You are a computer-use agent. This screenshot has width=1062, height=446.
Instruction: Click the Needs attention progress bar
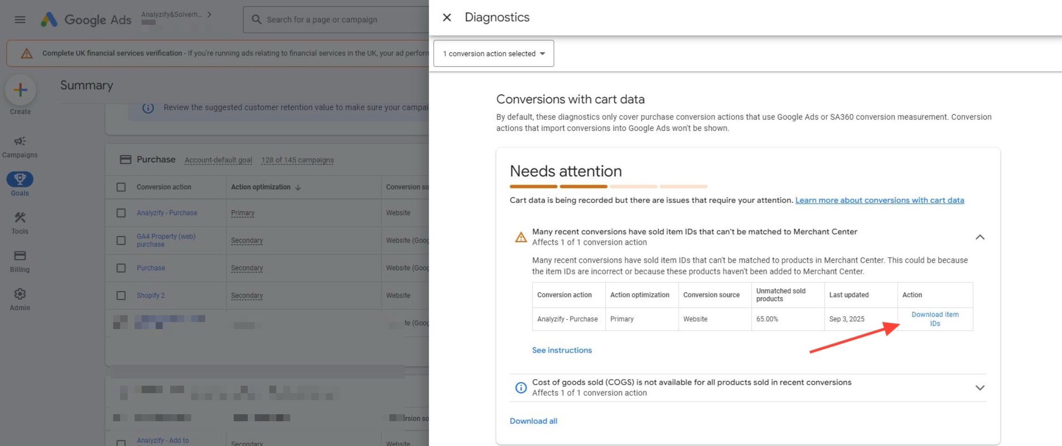click(x=608, y=187)
